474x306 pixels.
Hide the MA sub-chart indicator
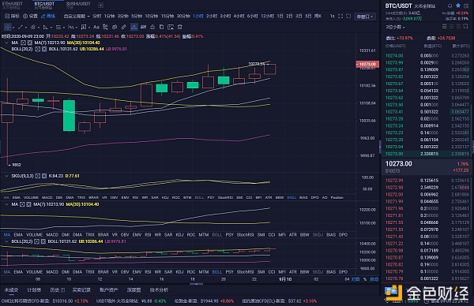[x=22, y=204]
